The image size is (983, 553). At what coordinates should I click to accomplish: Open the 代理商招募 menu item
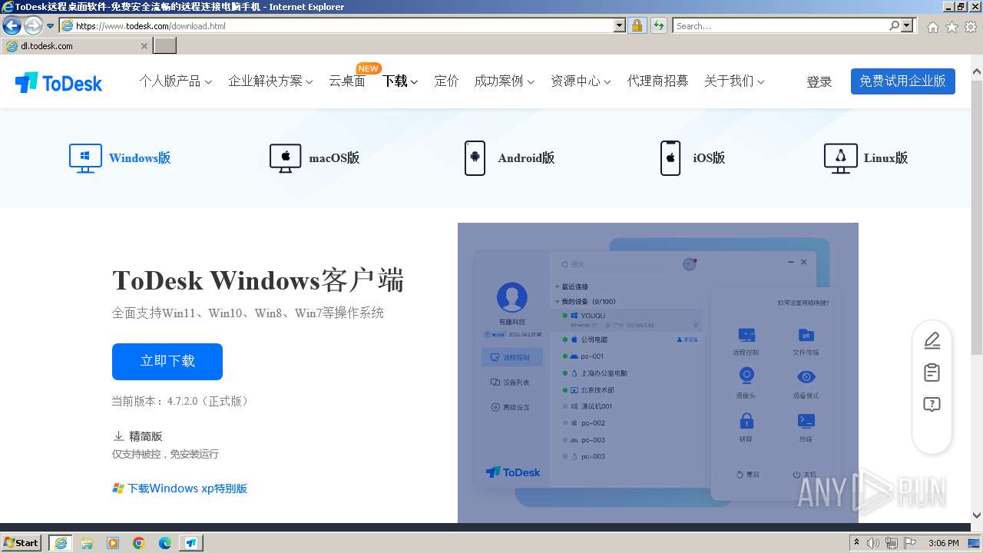[657, 81]
